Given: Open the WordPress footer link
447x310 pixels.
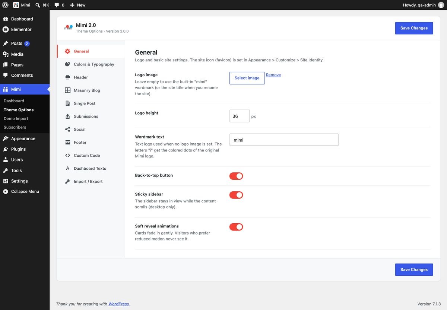Looking at the screenshot, I should (x=118, y=304).
